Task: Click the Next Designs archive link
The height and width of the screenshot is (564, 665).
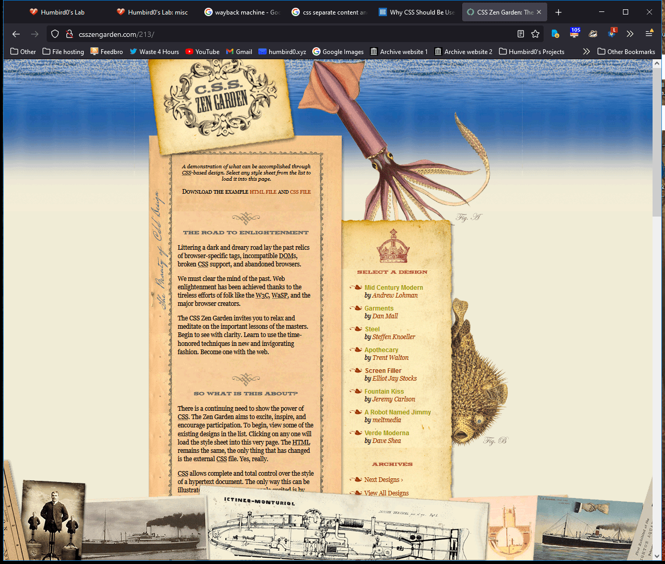Action: click(383, 480)
